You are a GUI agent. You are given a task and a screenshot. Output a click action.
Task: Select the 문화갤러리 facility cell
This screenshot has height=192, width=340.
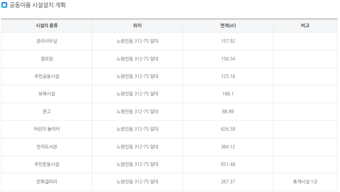(x=47, y=181)
